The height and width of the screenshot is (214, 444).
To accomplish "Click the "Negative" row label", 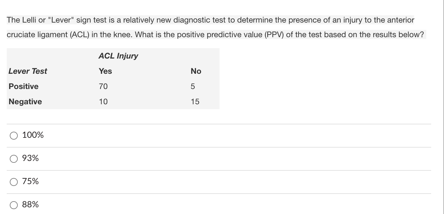I will click(x=25, y=102).
